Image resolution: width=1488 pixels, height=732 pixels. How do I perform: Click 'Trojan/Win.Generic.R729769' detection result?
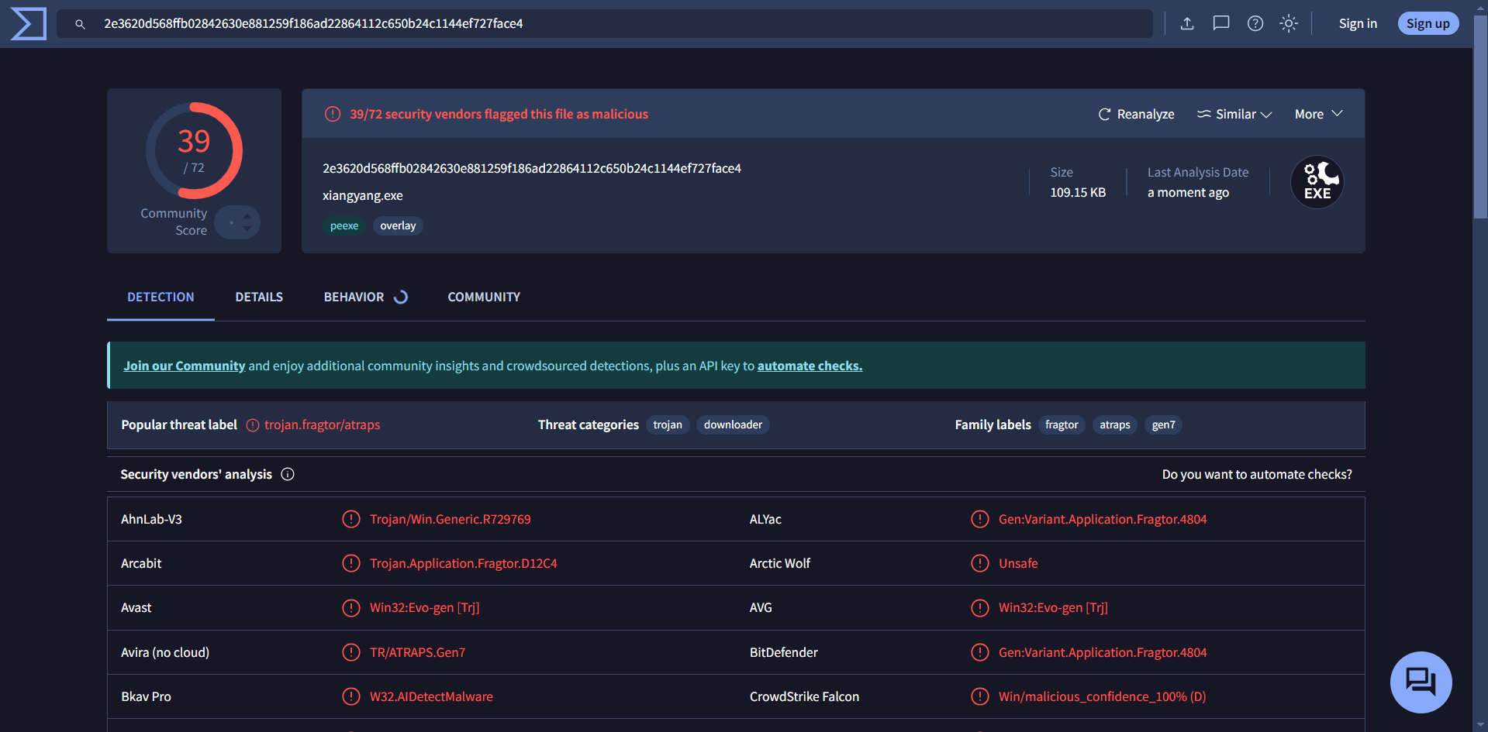(451, 519)
